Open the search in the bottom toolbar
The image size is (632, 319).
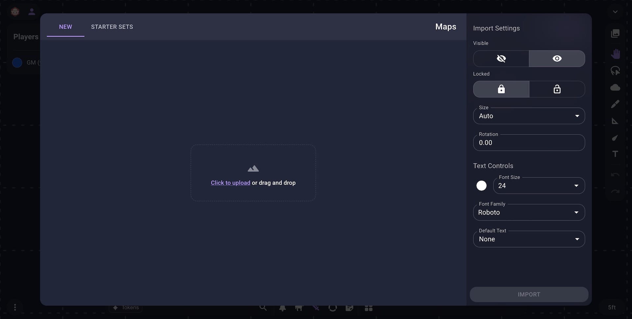(263, 308)
